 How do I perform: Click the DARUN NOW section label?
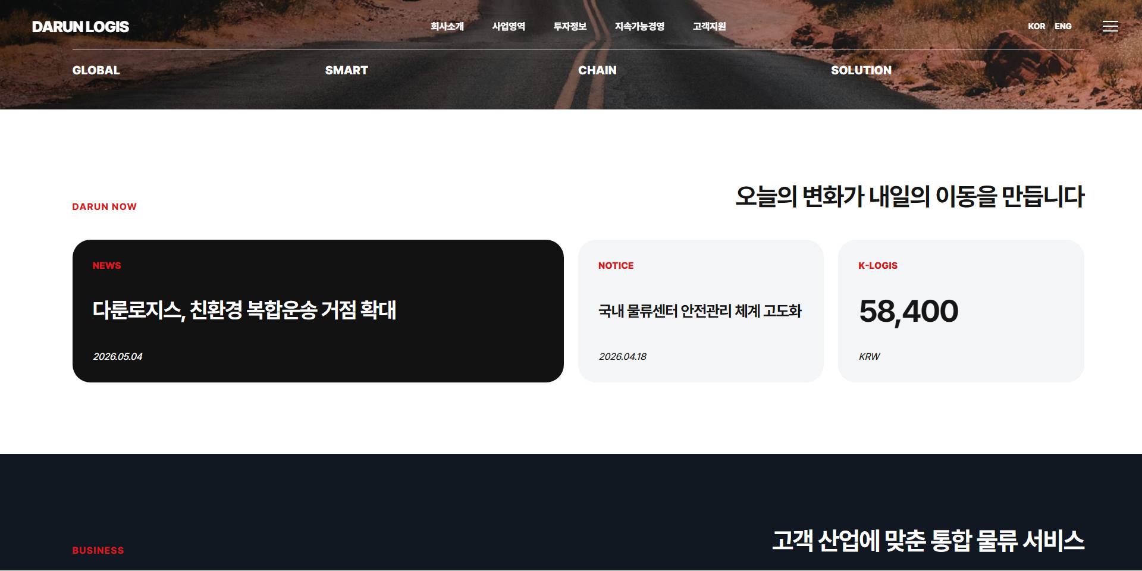(105, 206)
